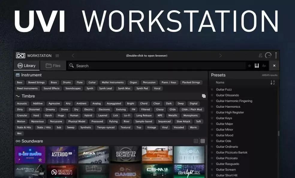
Task: Favorite the Guitar Mood preset star
Action: coord(212,135)
